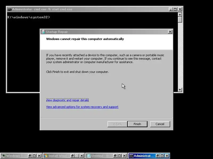Screen dimensions: 213x159
Task: Close the minimized Untitled Notepad window
Action: coord(124,156)
